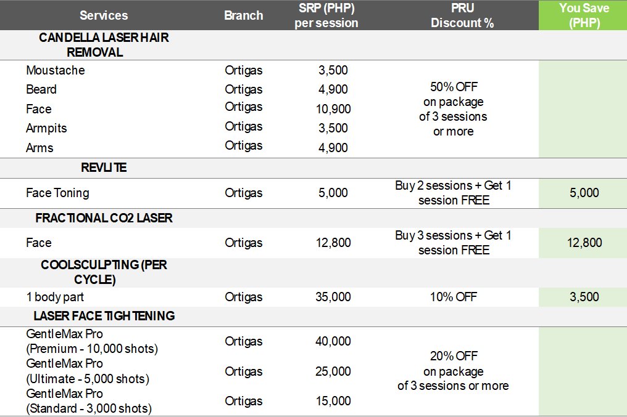Click Ortigas branch in Moustache row
Viewport: 627px width, 417px height.
point(244,70)
